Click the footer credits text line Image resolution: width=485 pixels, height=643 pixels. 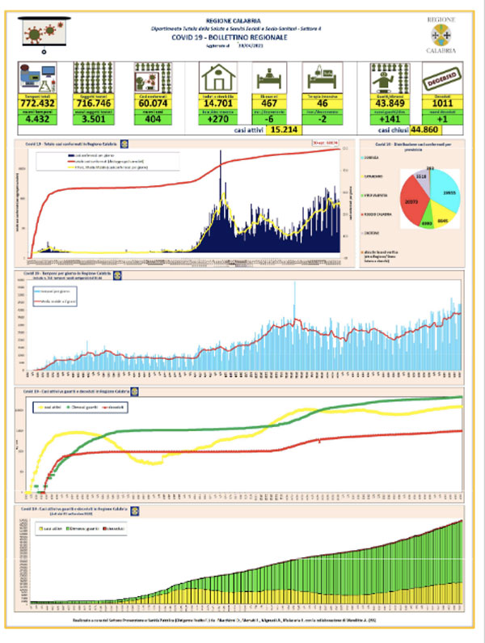[224, 620]
